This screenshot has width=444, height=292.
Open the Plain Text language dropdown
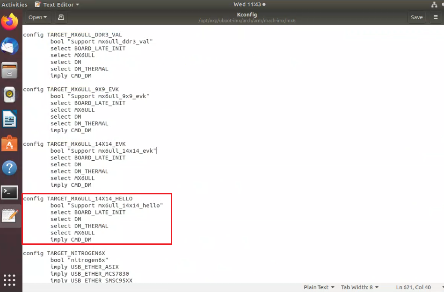319,287
